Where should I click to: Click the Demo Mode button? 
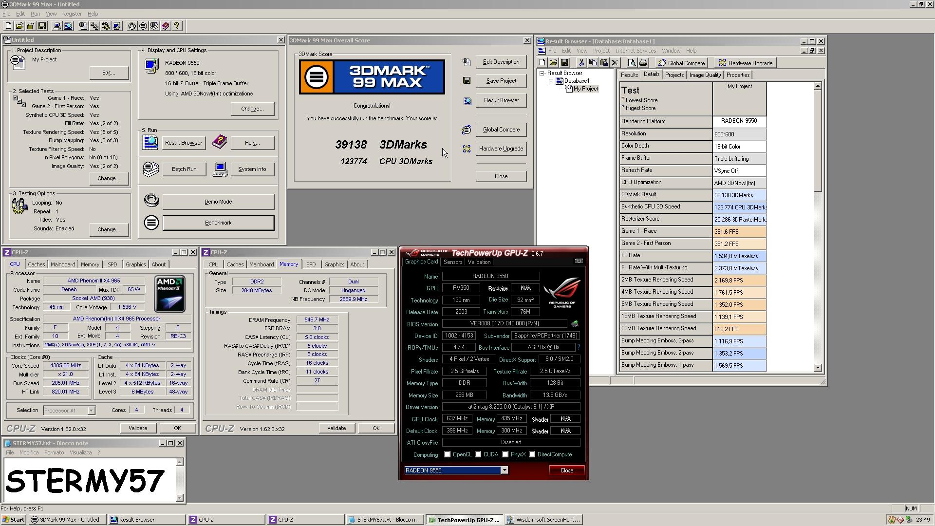pyautogui.click(x=218, y=202)
